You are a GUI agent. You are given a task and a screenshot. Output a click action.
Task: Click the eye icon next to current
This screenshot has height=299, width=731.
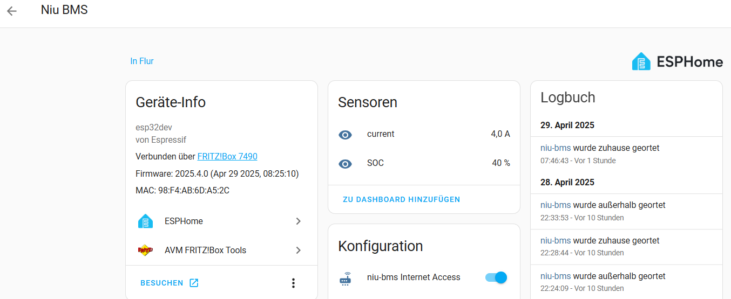[345, 135]
